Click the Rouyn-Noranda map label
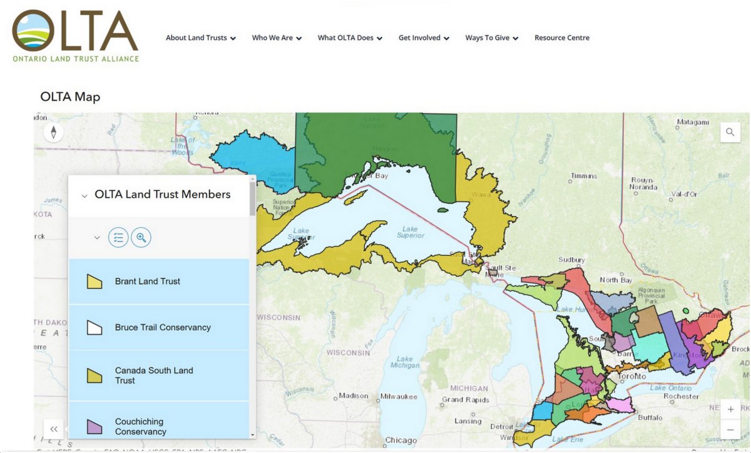Screen dimensions: 751x453 click(644, 183)
